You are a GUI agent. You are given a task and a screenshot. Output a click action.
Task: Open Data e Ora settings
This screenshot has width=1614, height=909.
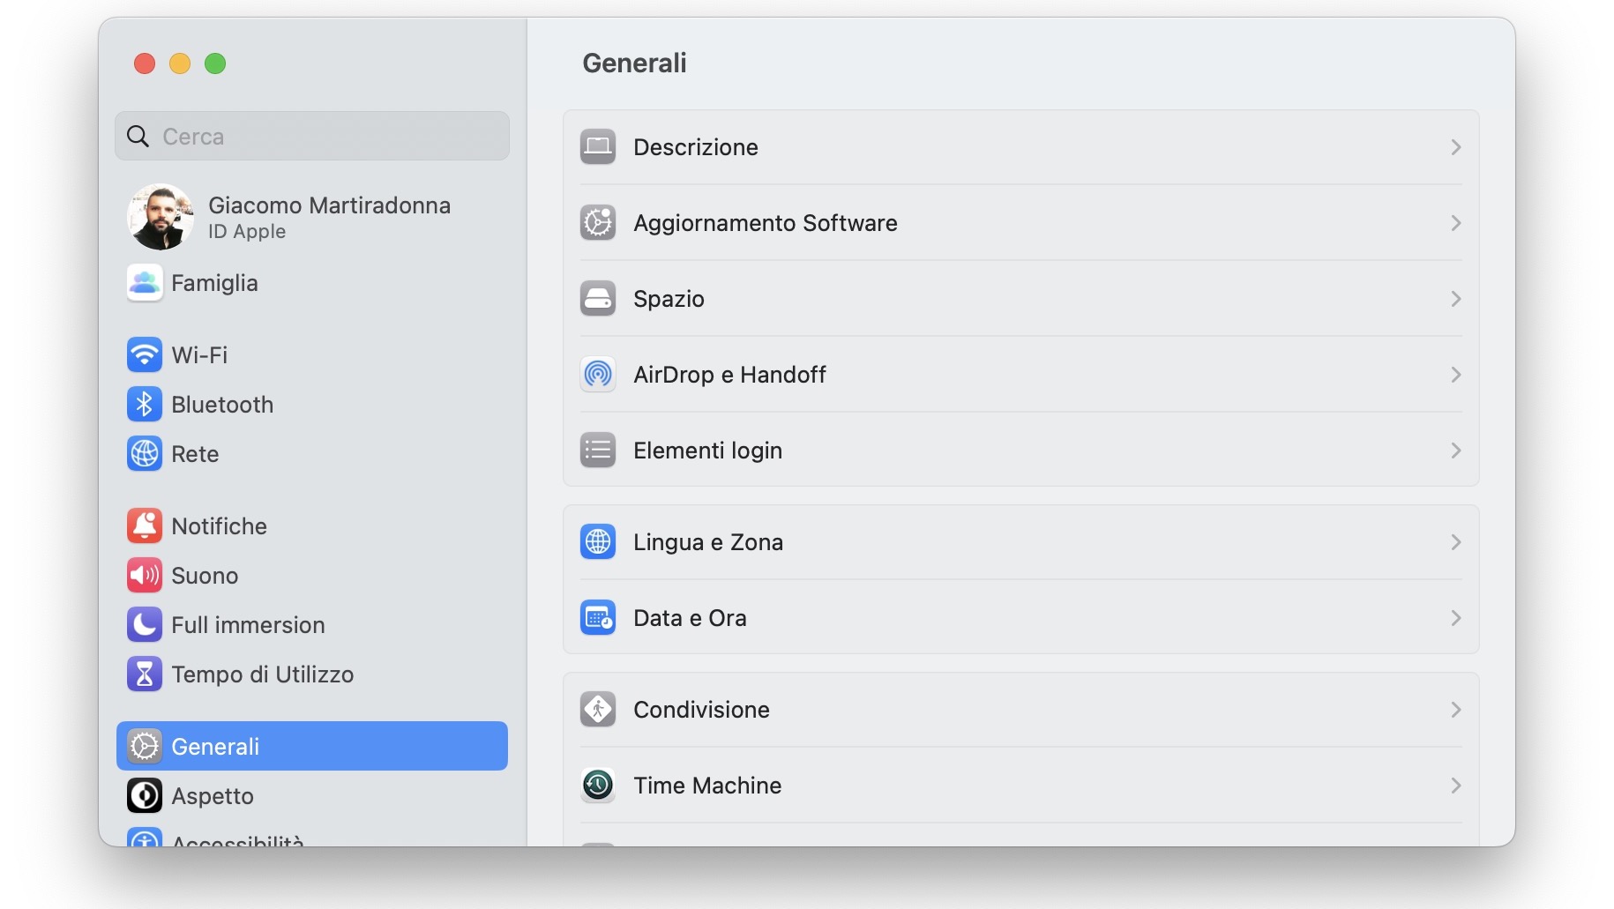tap(690, 618)
